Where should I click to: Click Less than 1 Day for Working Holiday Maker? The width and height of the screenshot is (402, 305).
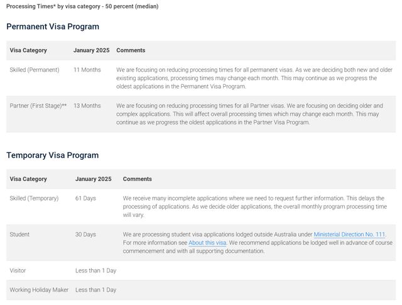pos(95,290)
